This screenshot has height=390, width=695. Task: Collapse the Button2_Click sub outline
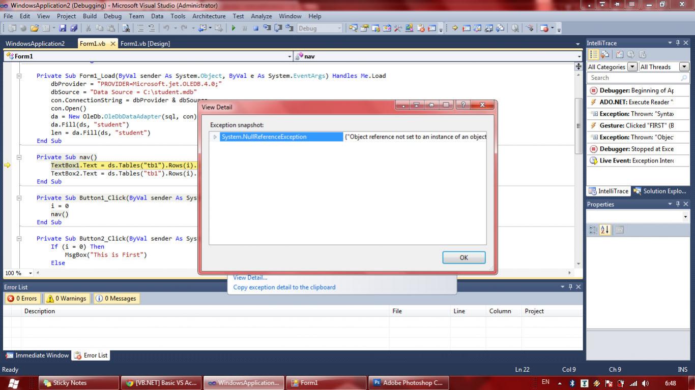pyautogui.click(x=19, y=238)
